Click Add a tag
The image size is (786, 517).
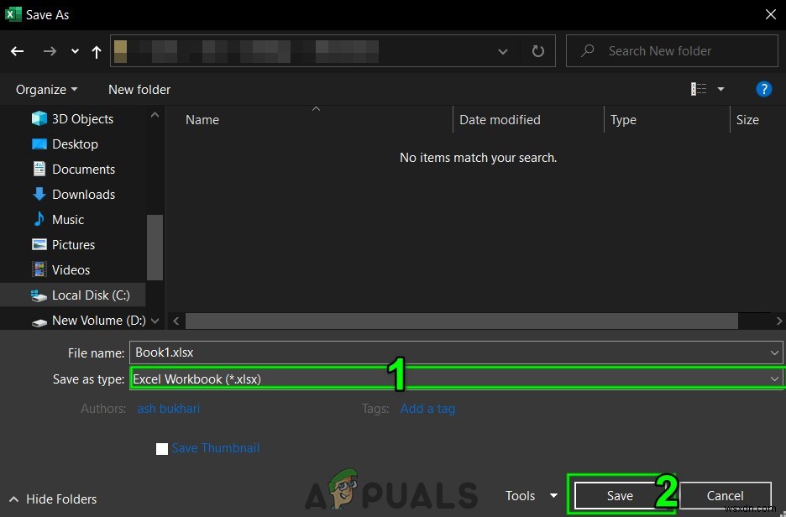point(427,409)
